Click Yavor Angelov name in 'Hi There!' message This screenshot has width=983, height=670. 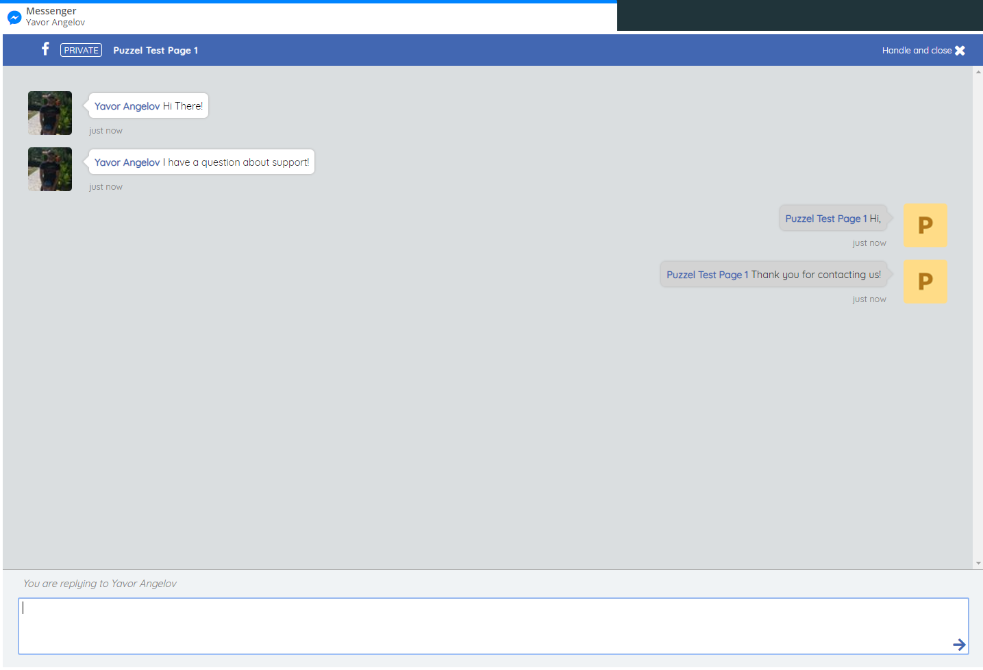127,106
